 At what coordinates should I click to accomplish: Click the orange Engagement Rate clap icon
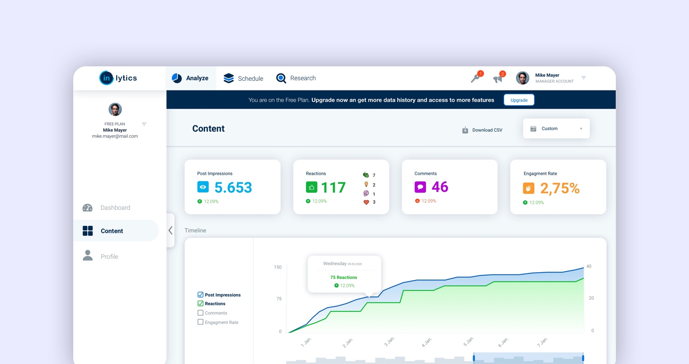(529, 188)
